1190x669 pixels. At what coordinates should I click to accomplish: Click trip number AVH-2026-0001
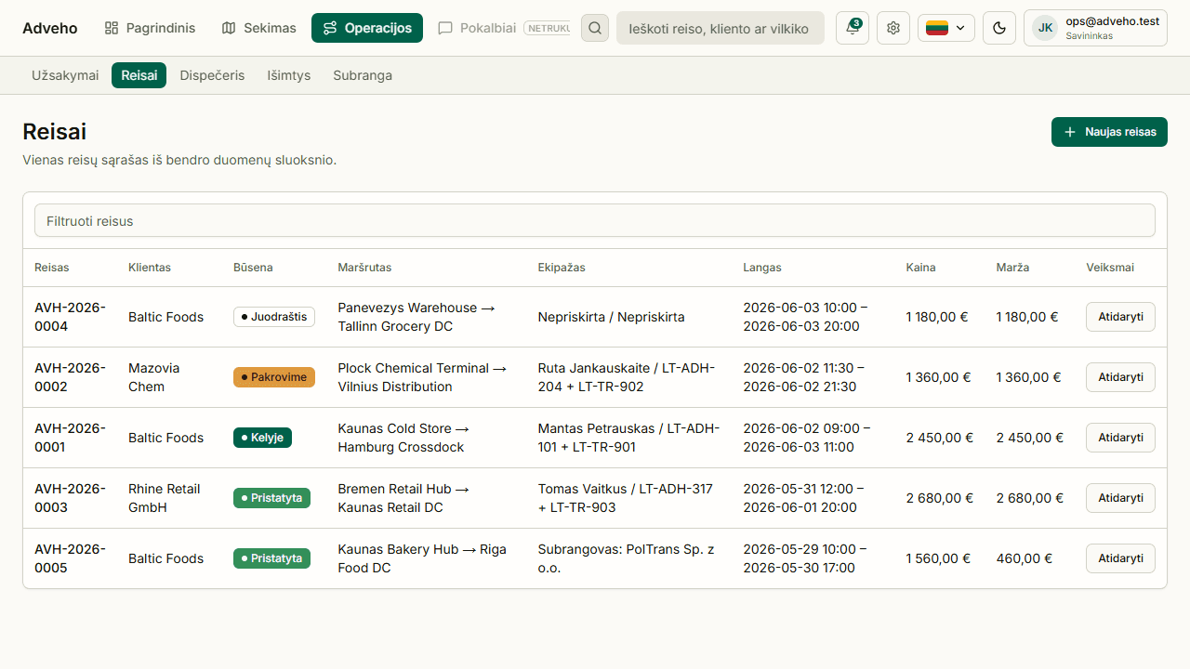pos(70,438)
